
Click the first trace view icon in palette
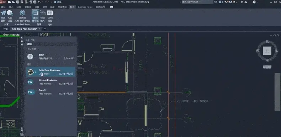(x=27, y=40)
